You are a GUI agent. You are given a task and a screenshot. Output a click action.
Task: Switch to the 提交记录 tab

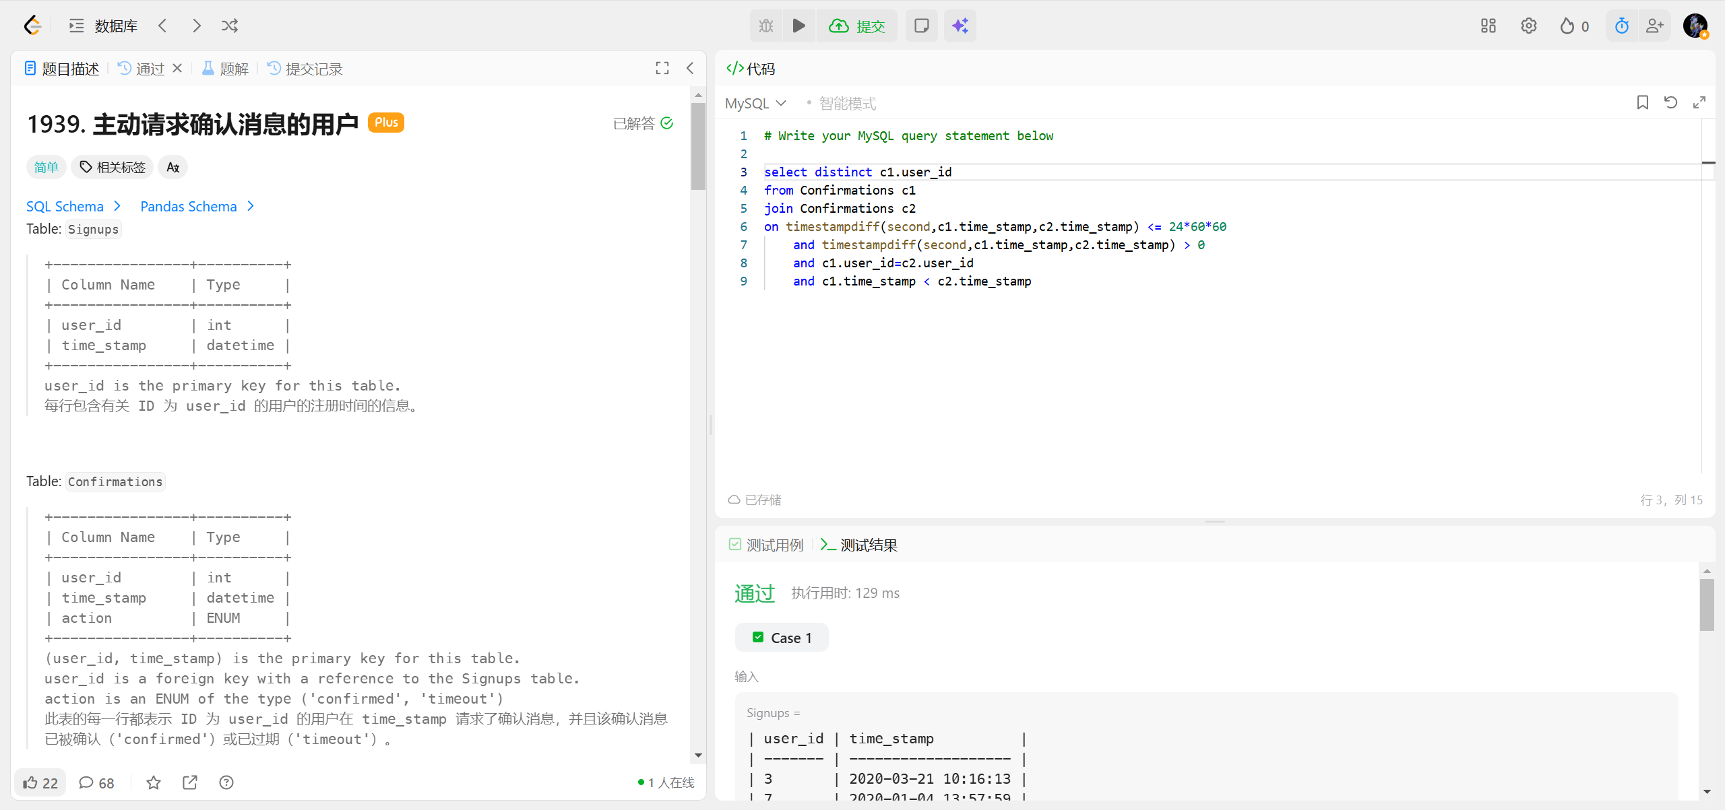305,69
